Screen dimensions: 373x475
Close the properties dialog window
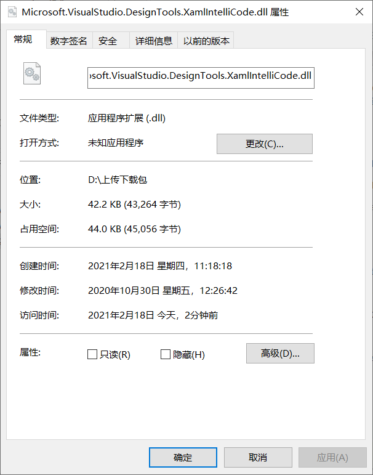[x=359, y=12]
